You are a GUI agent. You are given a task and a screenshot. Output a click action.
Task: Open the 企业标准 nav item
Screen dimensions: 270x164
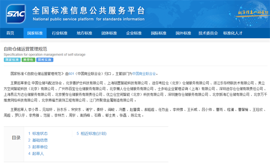pyautogui.click(x=134, y=33)
